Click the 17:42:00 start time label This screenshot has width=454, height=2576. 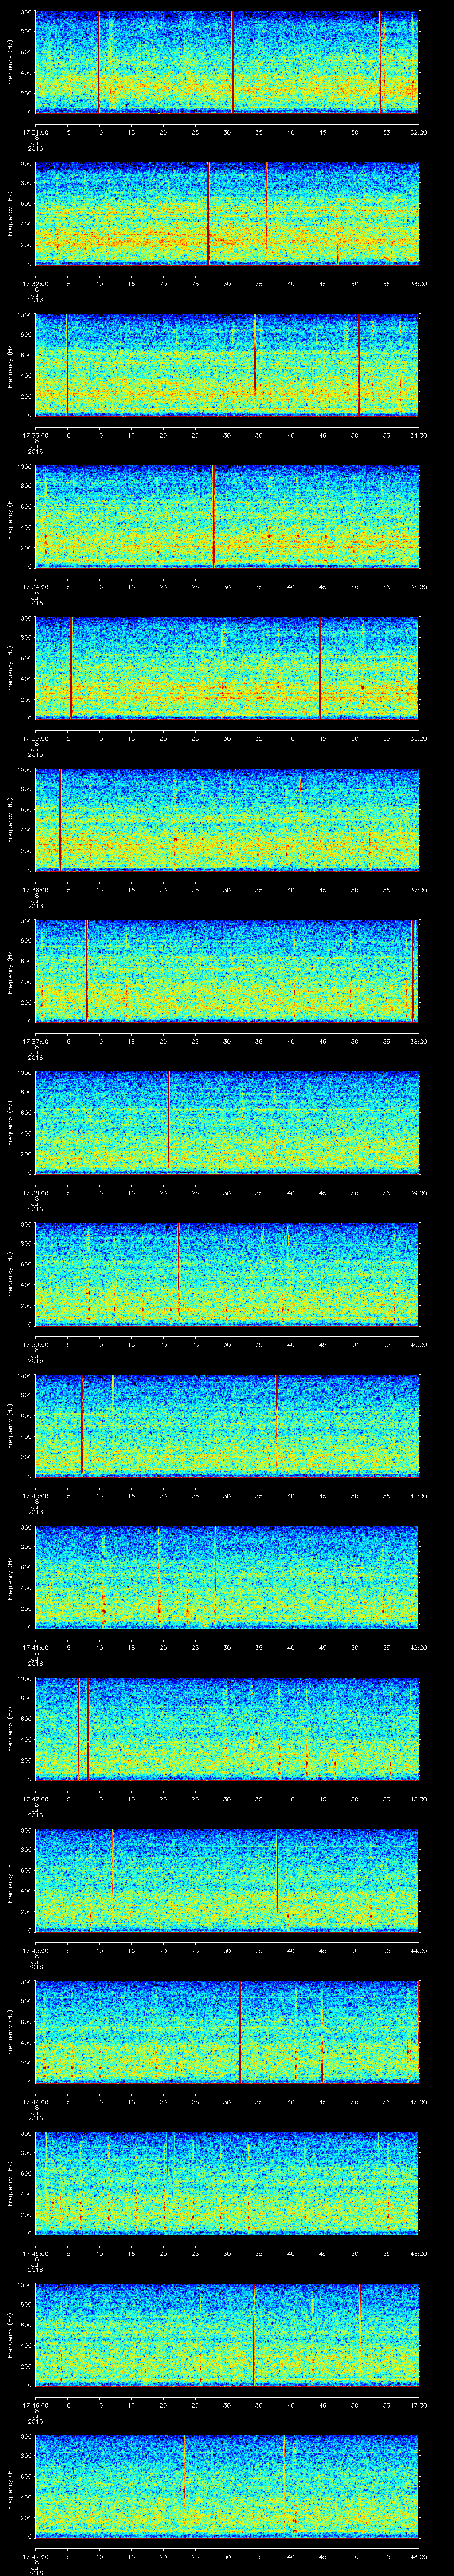(x=36, y=1798)
